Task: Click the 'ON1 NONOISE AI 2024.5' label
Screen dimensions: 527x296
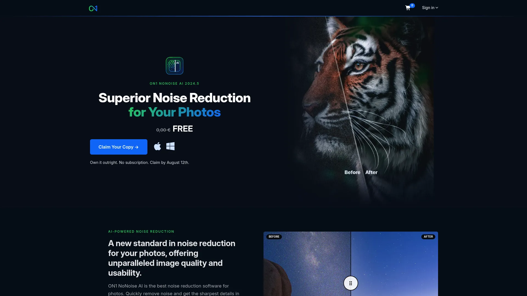Action: [175, 84]
